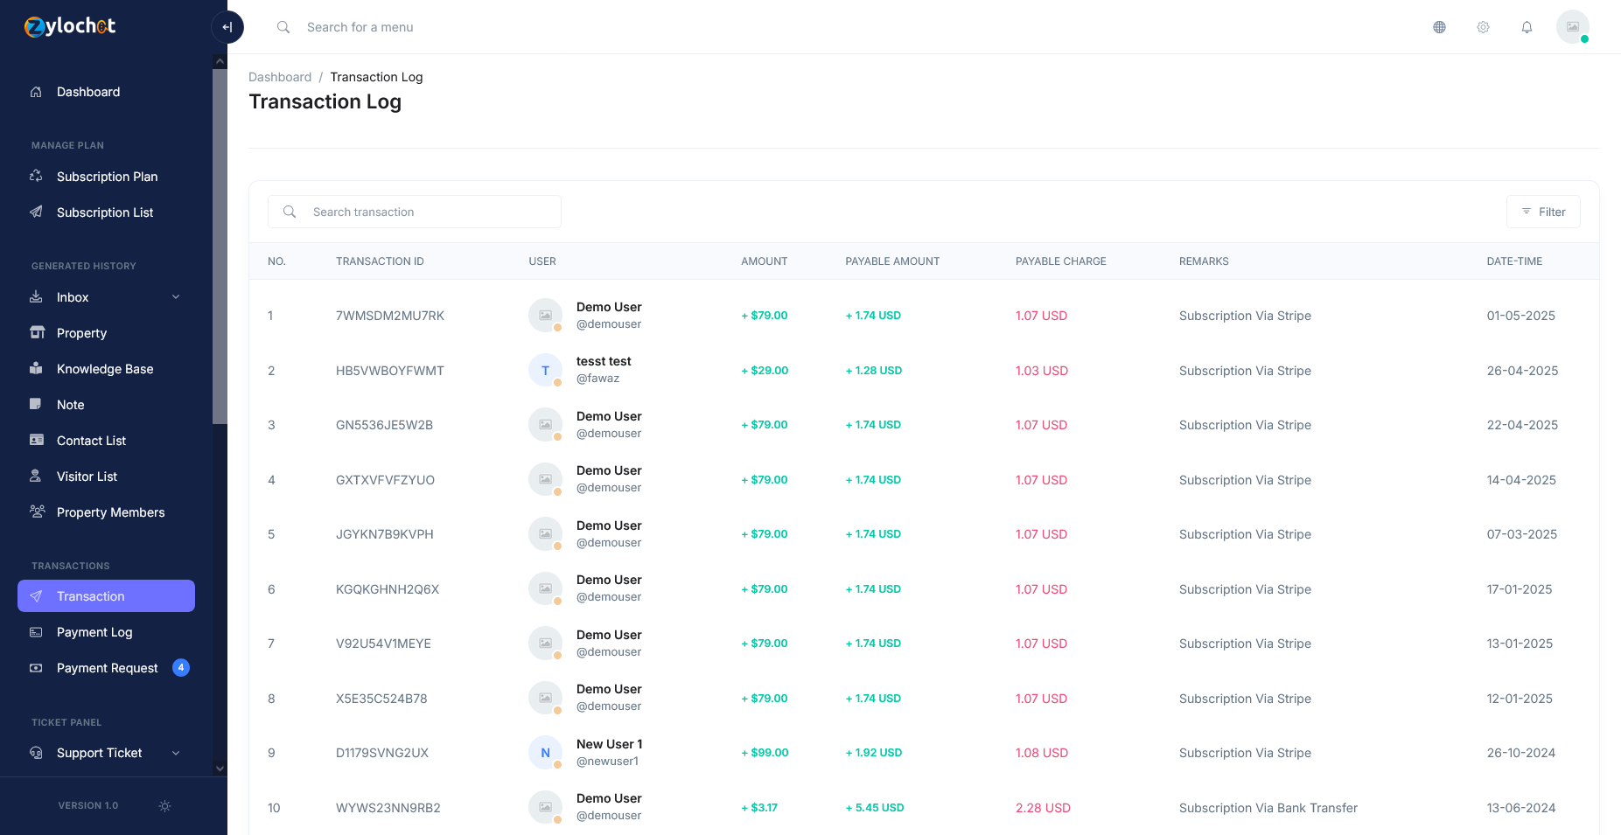1621x835 pixels.
Task: Click the Property store icon in the sidebar
Action: pyautogui.click(x=37, y=333)
